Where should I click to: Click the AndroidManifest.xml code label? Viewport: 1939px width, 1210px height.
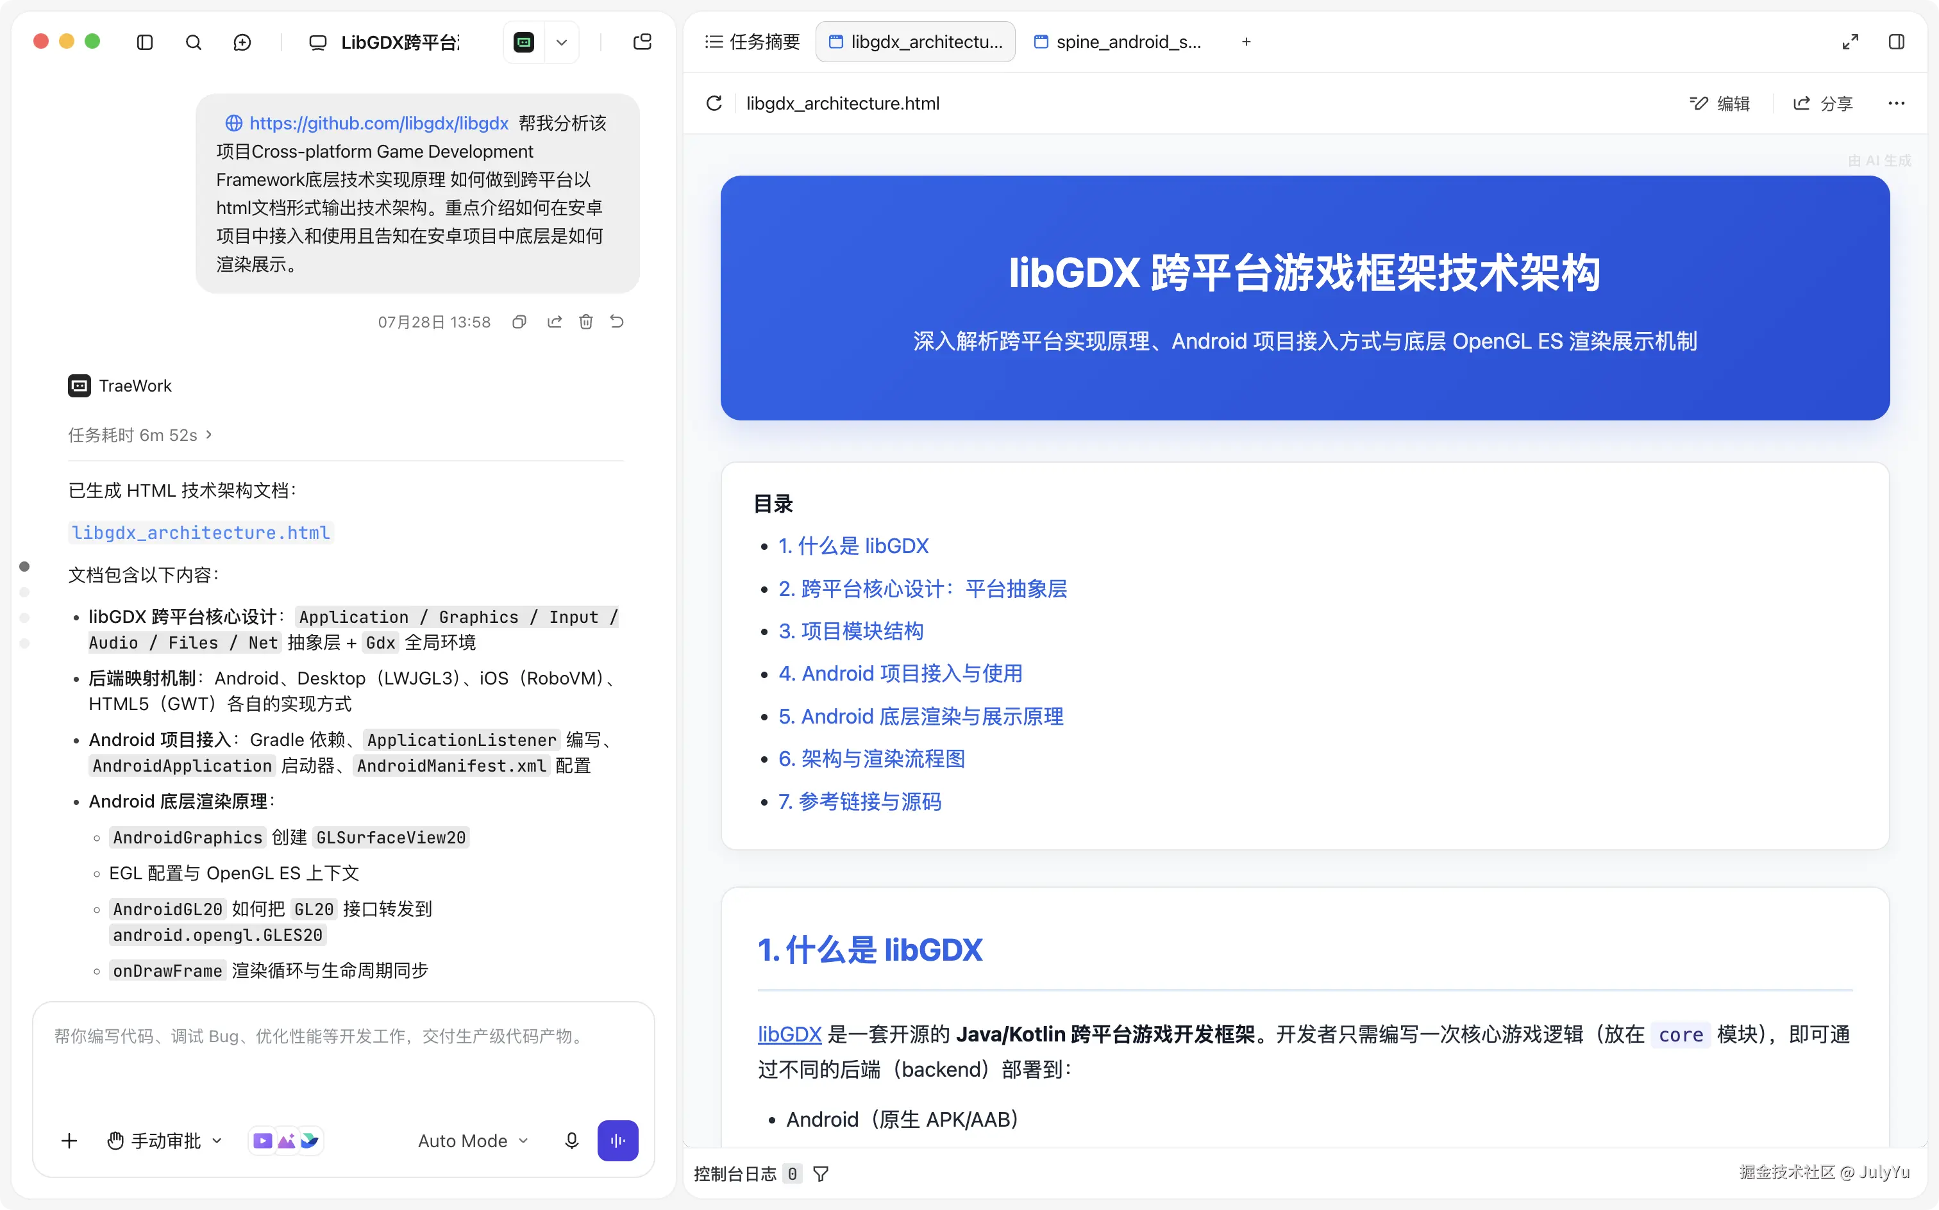[x=451, y=766]
